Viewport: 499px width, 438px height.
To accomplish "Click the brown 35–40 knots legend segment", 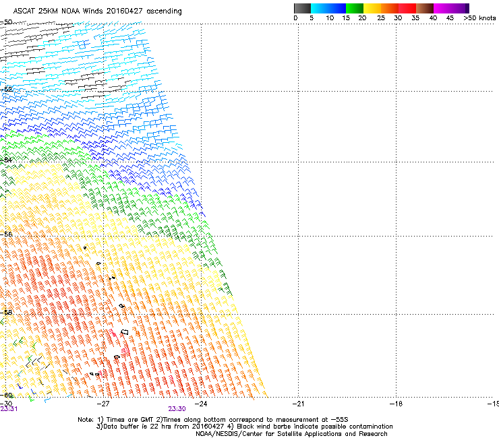I will pos(425,8).
